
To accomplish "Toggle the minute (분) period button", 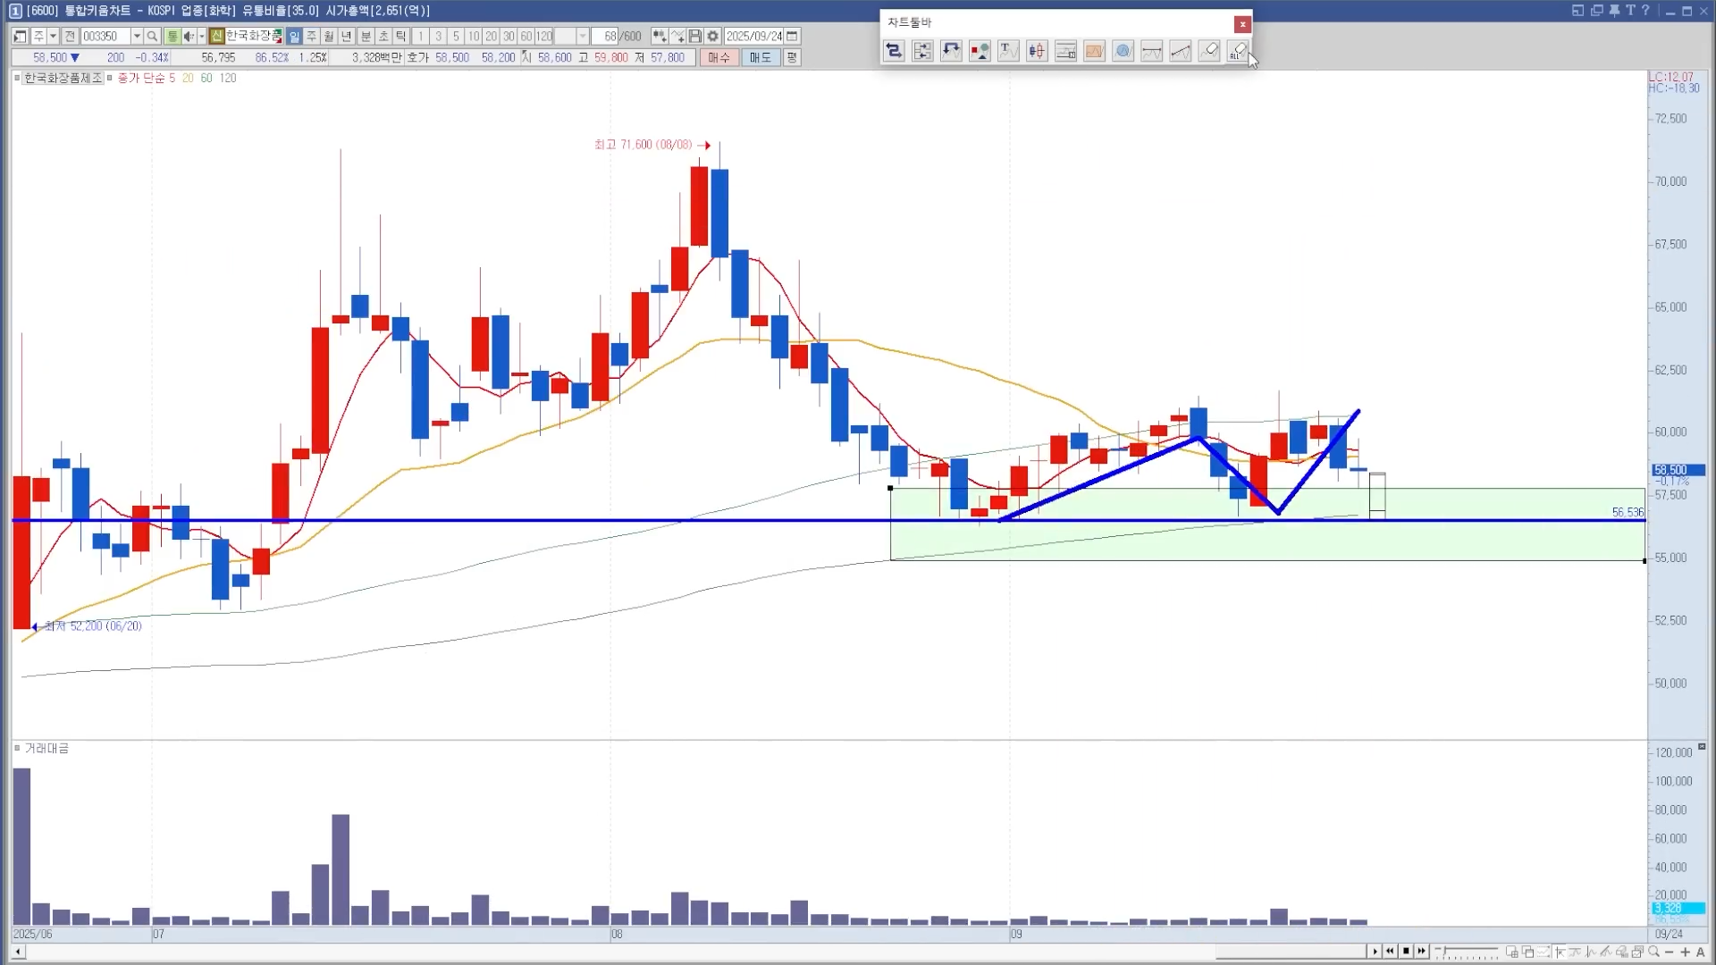I will [x=366, y=37].
